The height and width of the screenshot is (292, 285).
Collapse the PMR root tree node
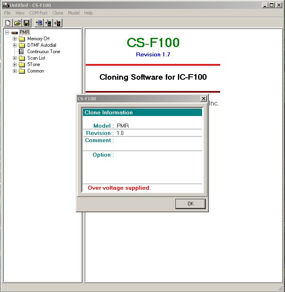coord(7,33)
